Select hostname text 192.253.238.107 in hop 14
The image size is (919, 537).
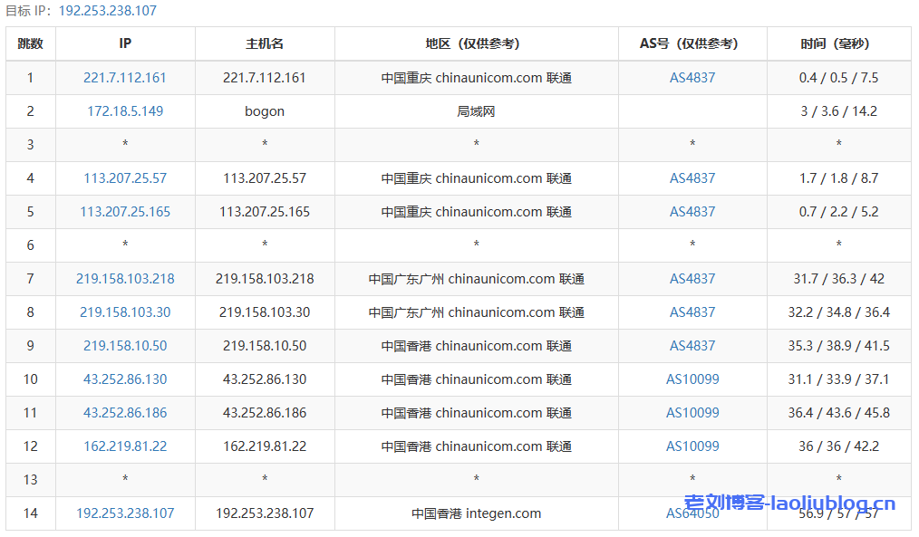[265, 513]
